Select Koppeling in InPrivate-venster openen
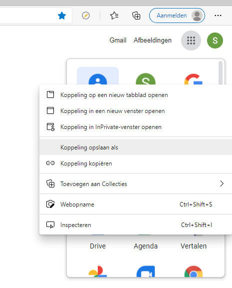 tap(136, 127)
